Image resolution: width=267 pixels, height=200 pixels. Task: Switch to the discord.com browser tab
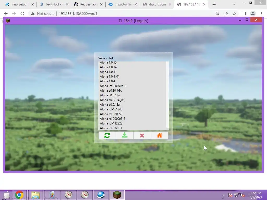[x=157, y=4]
